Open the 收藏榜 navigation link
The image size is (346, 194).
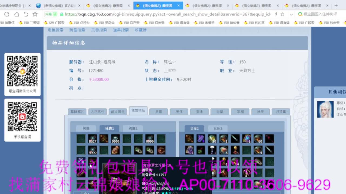(141, 30)
